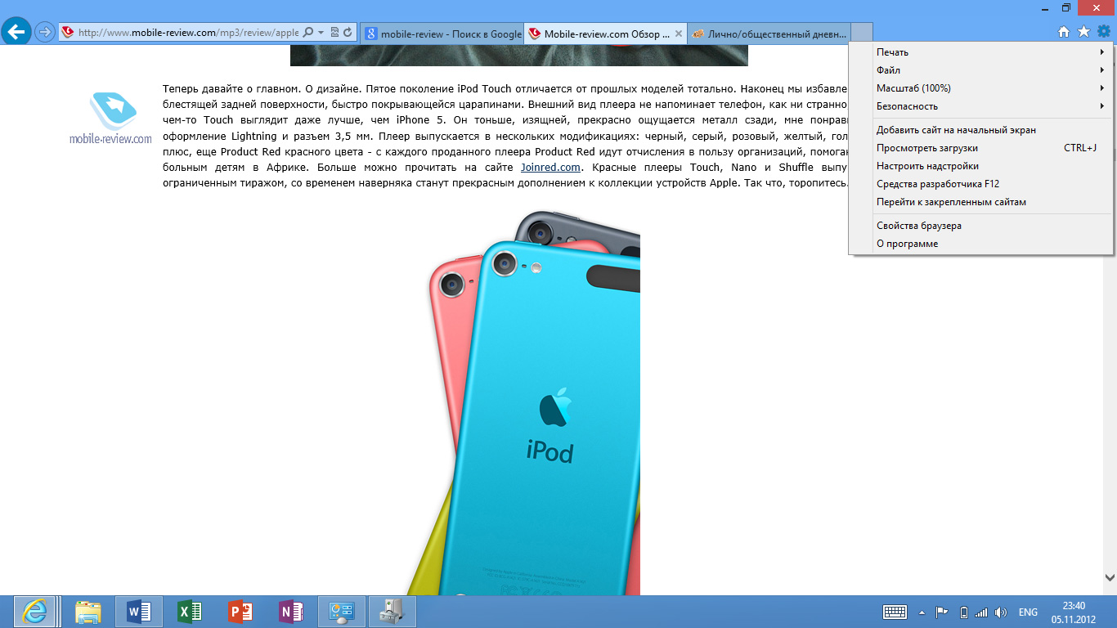This screenshot has width=1117, height=628.
Task: Launch Word from the taskbar
Action: tap(139, 612)
